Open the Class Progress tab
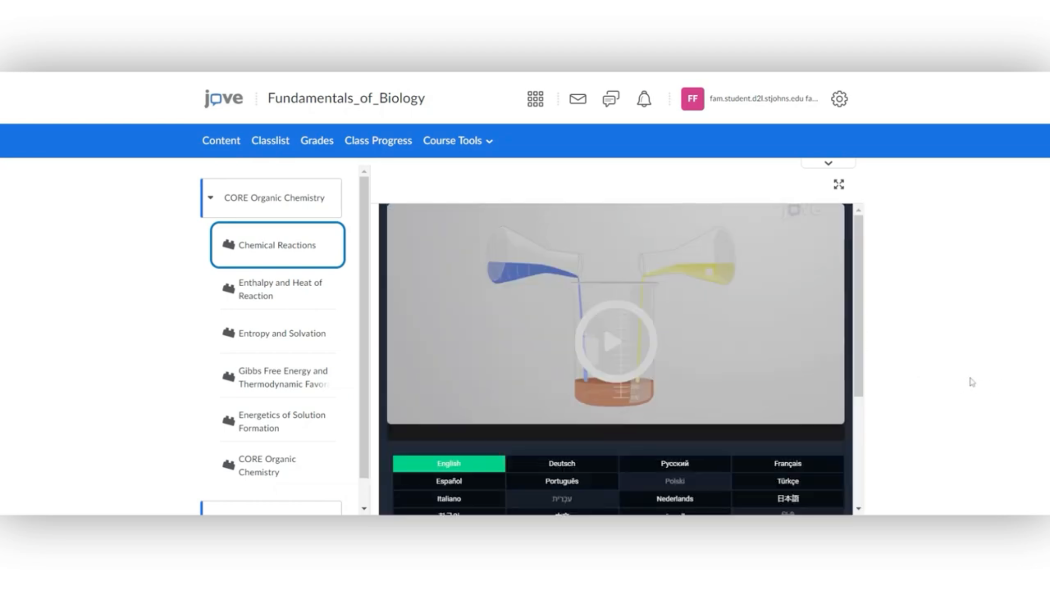Screen dimensions: 1050x590 coord(378,141)
